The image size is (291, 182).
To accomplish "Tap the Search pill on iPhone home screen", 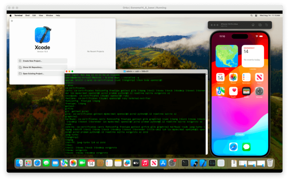I will point(240,134).
